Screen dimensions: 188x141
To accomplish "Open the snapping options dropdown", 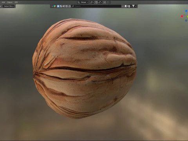I will 100,2.
